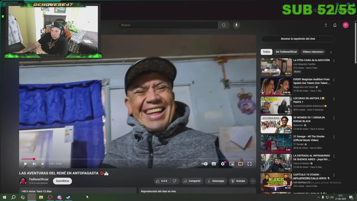Start voice search with the microphone icon

[x=237, y=25]
